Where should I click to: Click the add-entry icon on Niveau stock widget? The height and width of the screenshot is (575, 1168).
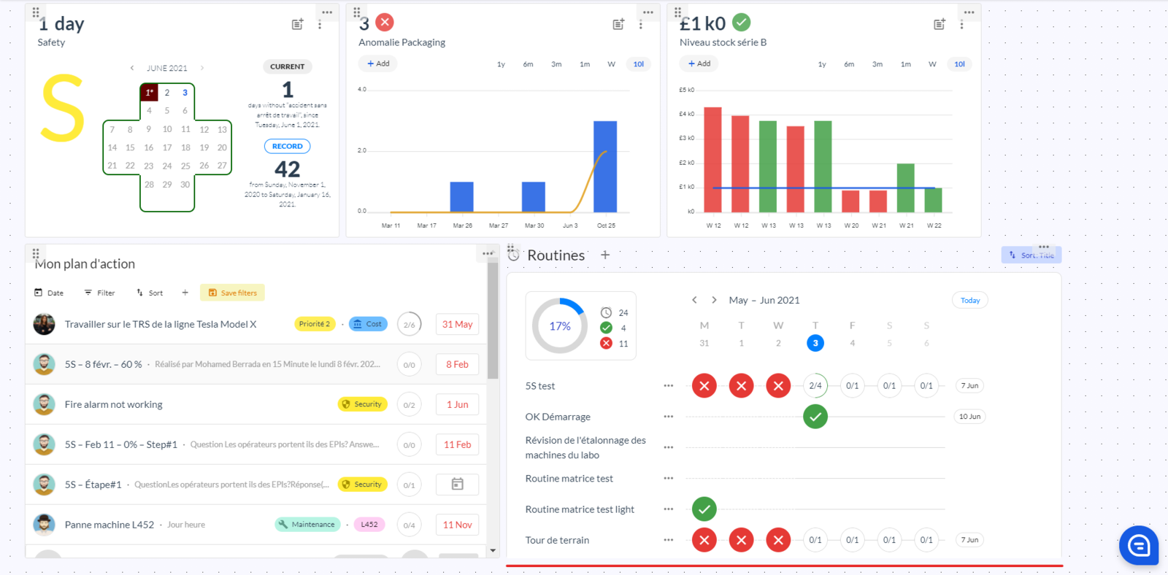click(x=940, y=25)
